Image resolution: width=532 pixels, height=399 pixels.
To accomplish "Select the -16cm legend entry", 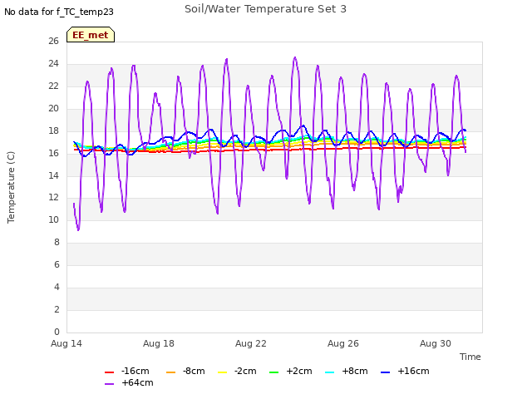I will (127, 372).
